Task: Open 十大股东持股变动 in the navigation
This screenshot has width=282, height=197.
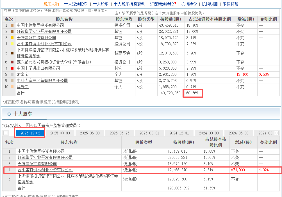Action: (129, 4)
